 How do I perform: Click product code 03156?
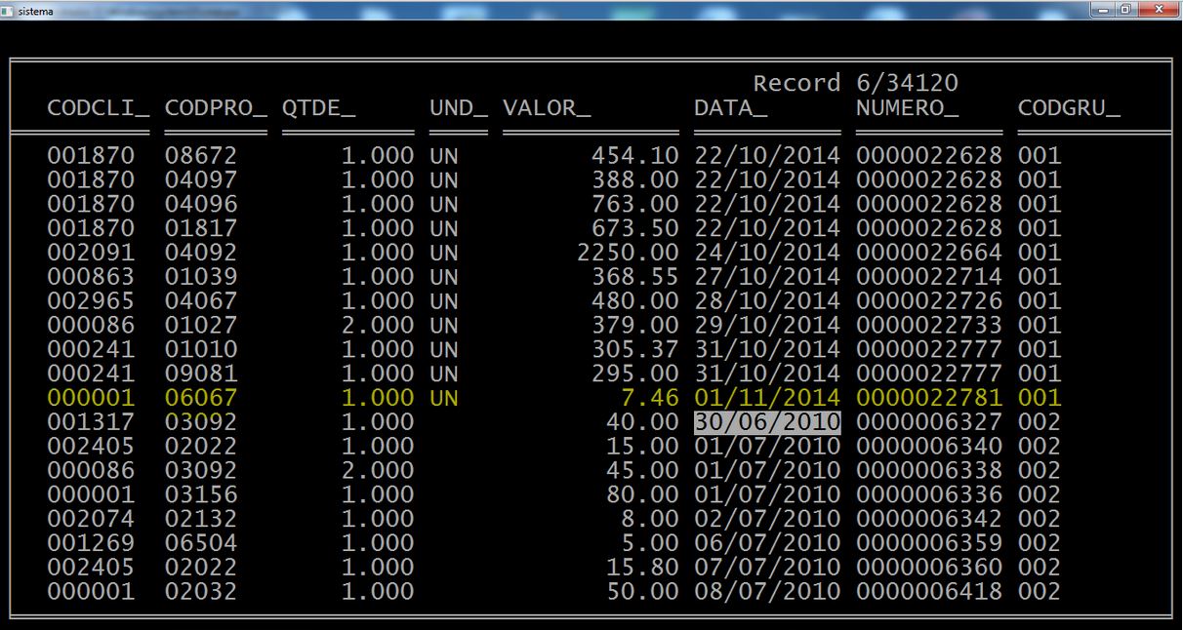click(x=201, y=494)
